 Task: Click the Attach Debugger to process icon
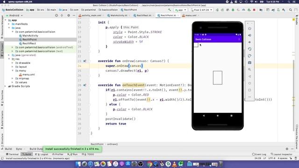click(x=249, y=10)
